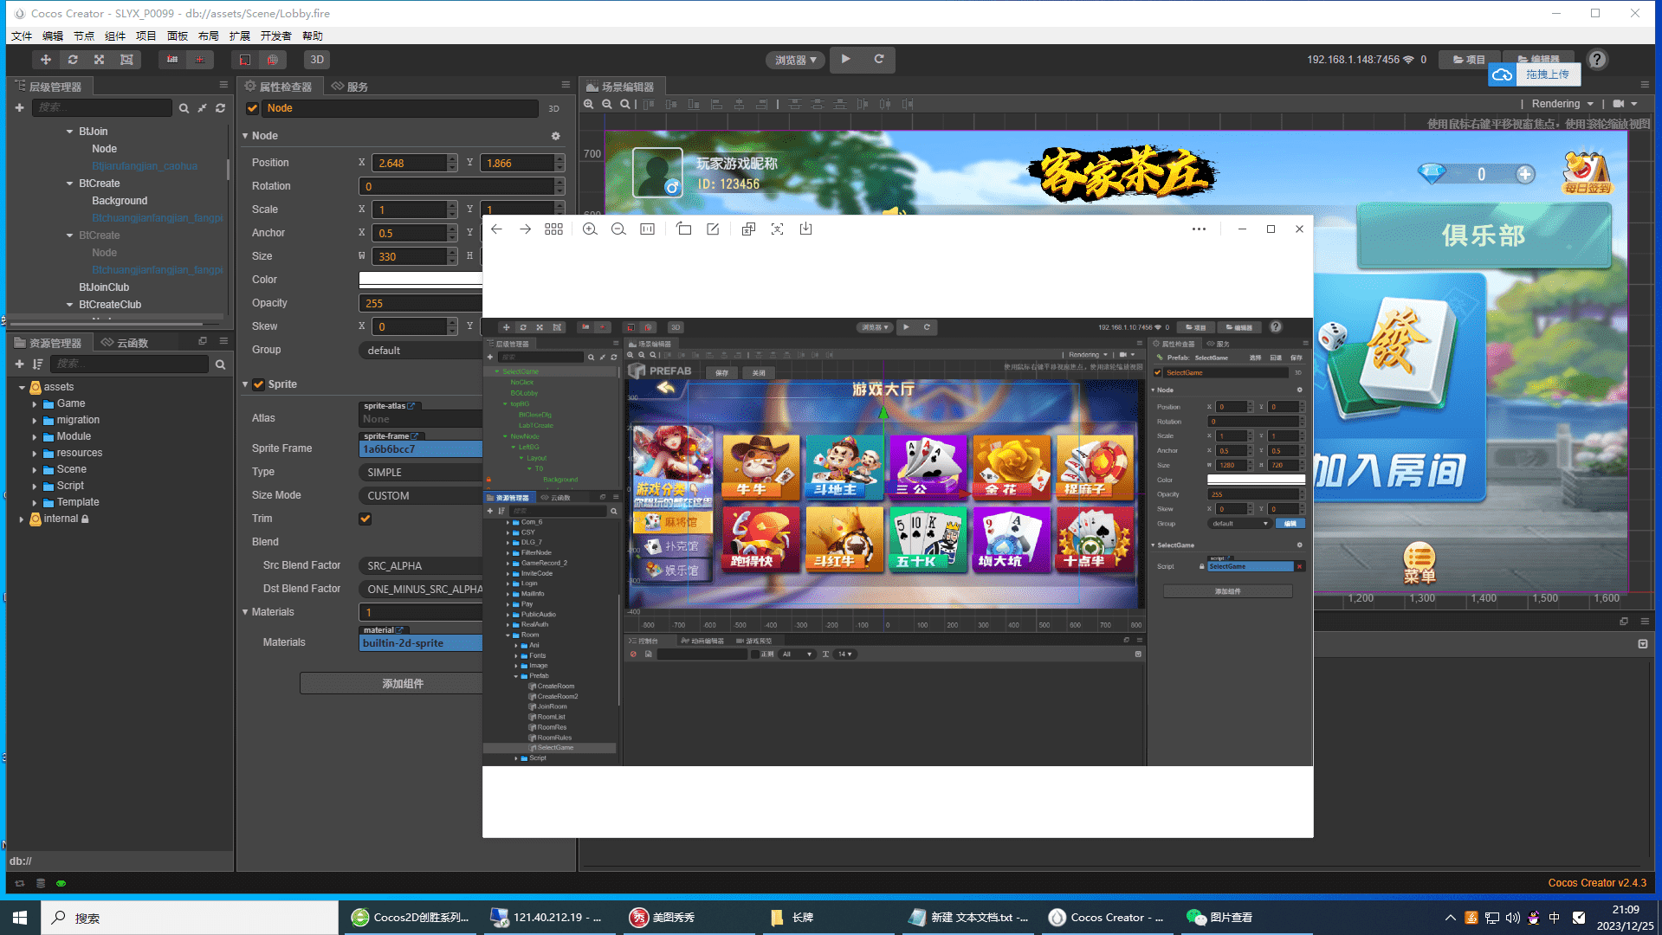Open the browser preview dropdown
Screen dimensions: 1662x935
pos(795,60)
